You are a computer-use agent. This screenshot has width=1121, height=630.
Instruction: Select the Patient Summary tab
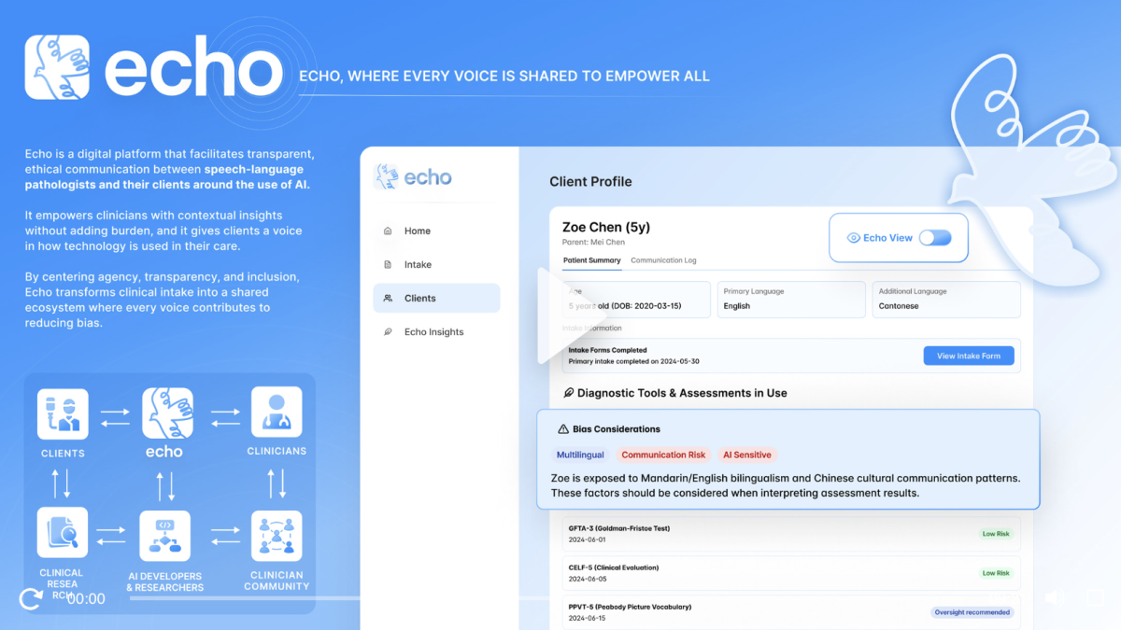[x=591, y=260]
